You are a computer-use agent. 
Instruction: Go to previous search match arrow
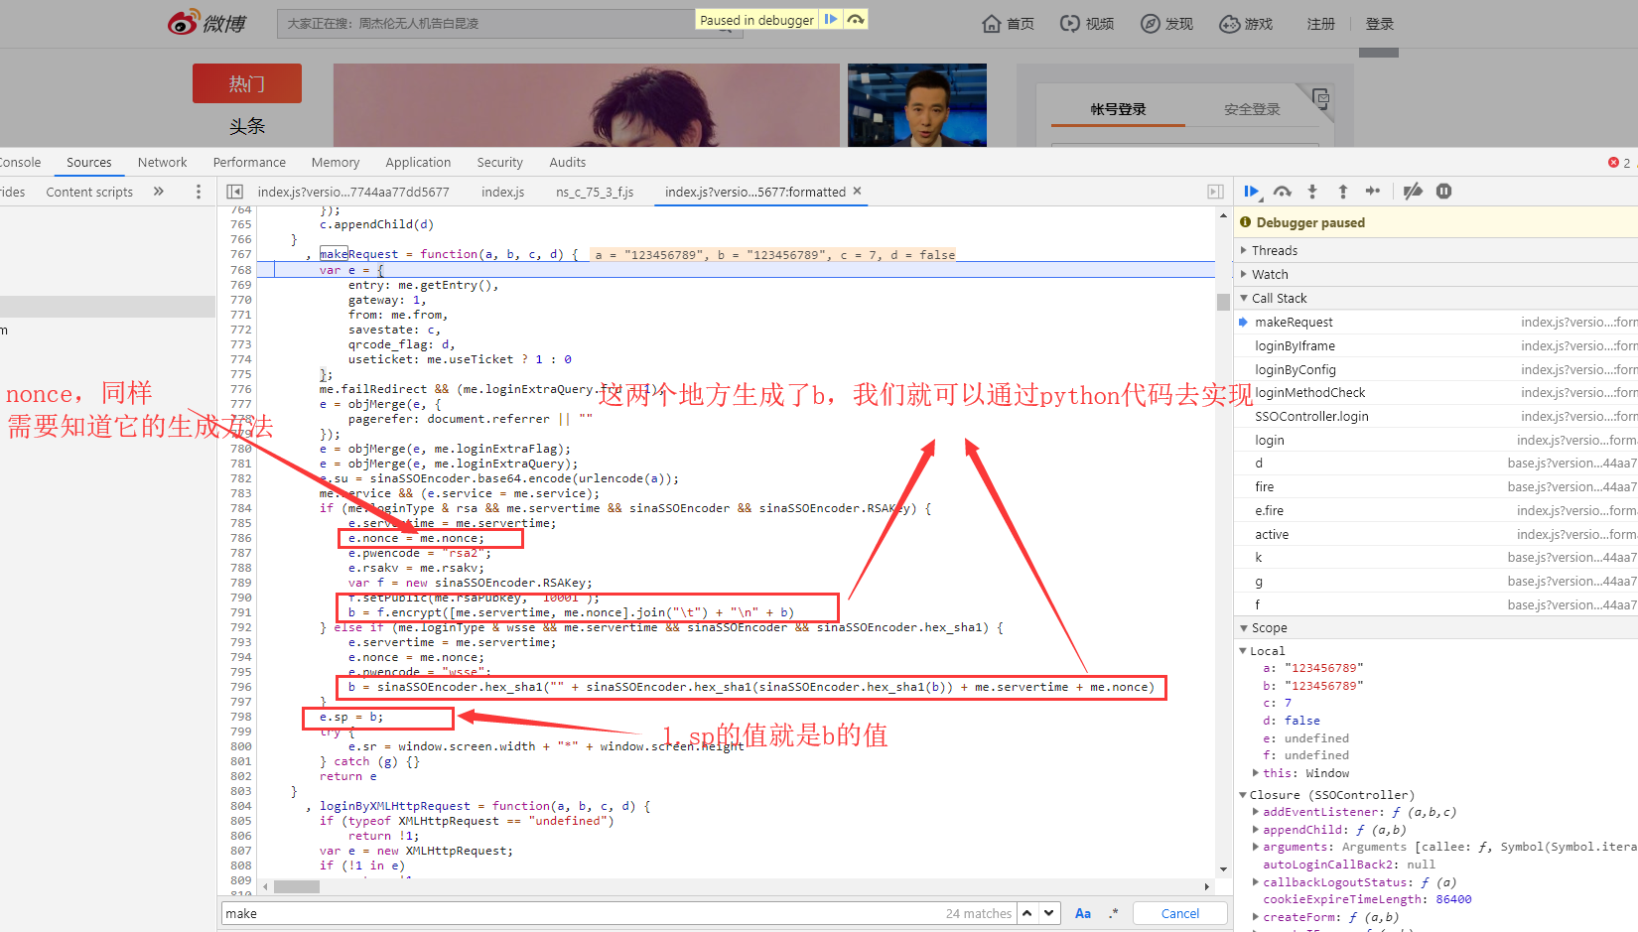pyautogui.click(x=1027, y=913)
